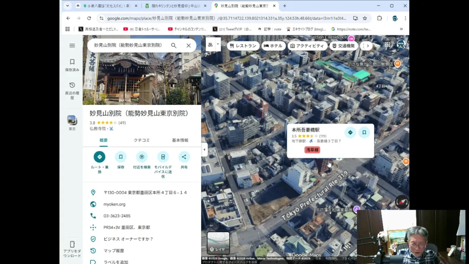Open the Google account avatar on the map
Viewport: 469px width, 264px height.
tap(402, 44)
